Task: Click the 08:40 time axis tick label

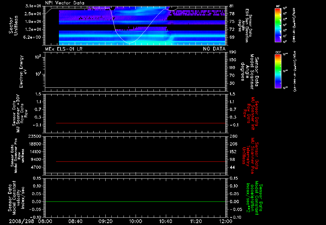Action: tap(75, 221)
